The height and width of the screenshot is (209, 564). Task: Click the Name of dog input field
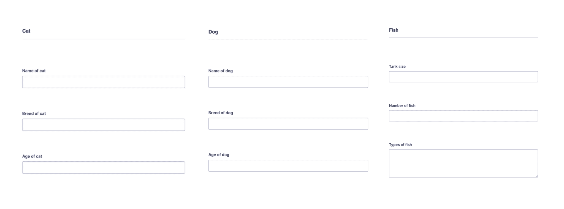pos(288,82)
